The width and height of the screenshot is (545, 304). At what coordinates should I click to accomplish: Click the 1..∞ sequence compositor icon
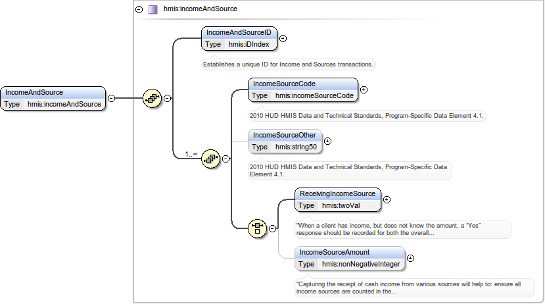[x=210, y=158]
